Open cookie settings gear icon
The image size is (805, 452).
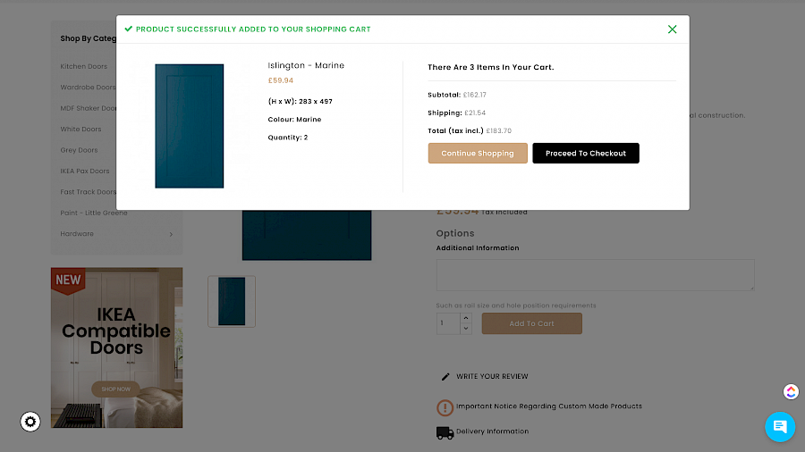pyautogui.click(x=30, y=422)
